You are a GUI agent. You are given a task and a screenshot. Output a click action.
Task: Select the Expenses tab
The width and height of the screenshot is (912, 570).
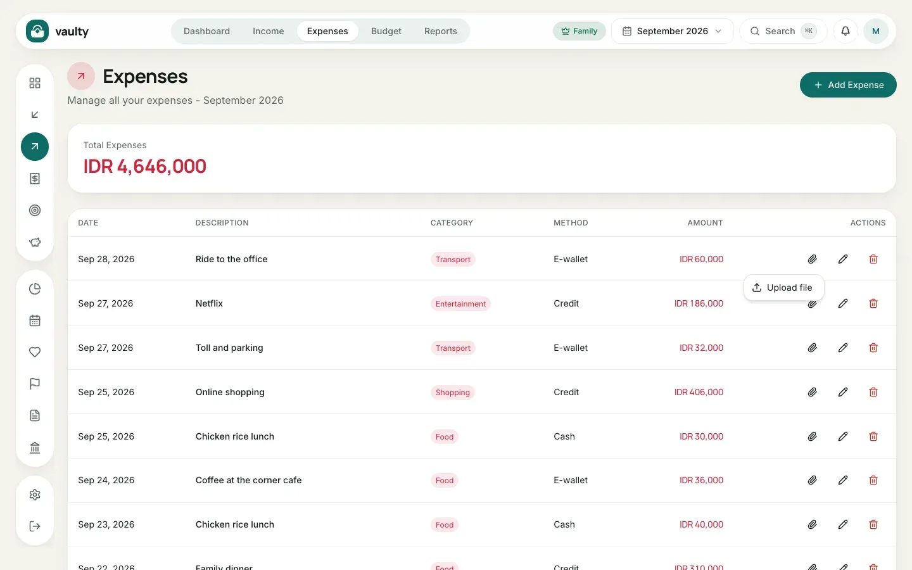click(327, 31)
